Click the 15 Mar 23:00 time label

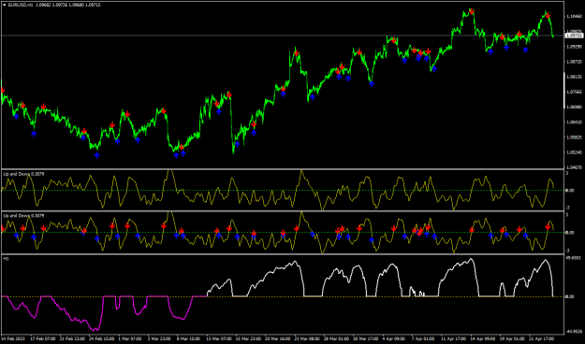248,338
